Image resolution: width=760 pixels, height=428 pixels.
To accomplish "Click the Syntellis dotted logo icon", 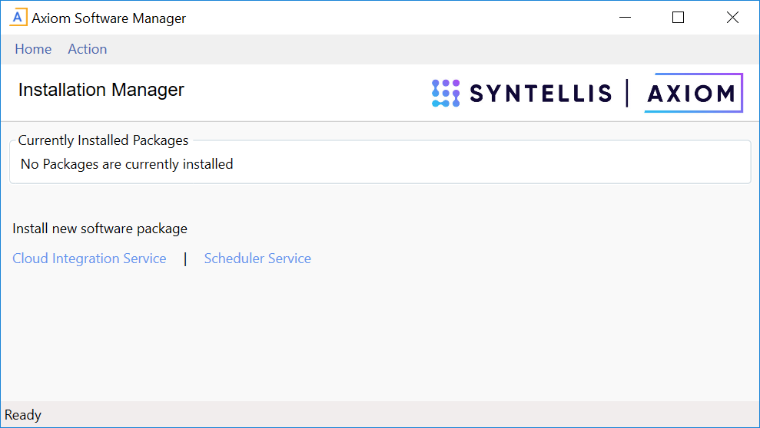I will [446, 93].
